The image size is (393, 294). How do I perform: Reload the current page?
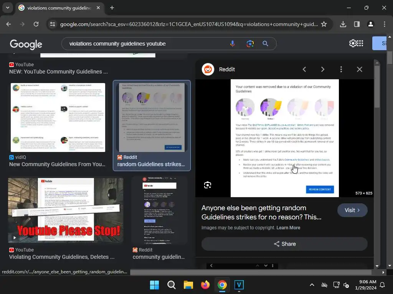[36, 24]
